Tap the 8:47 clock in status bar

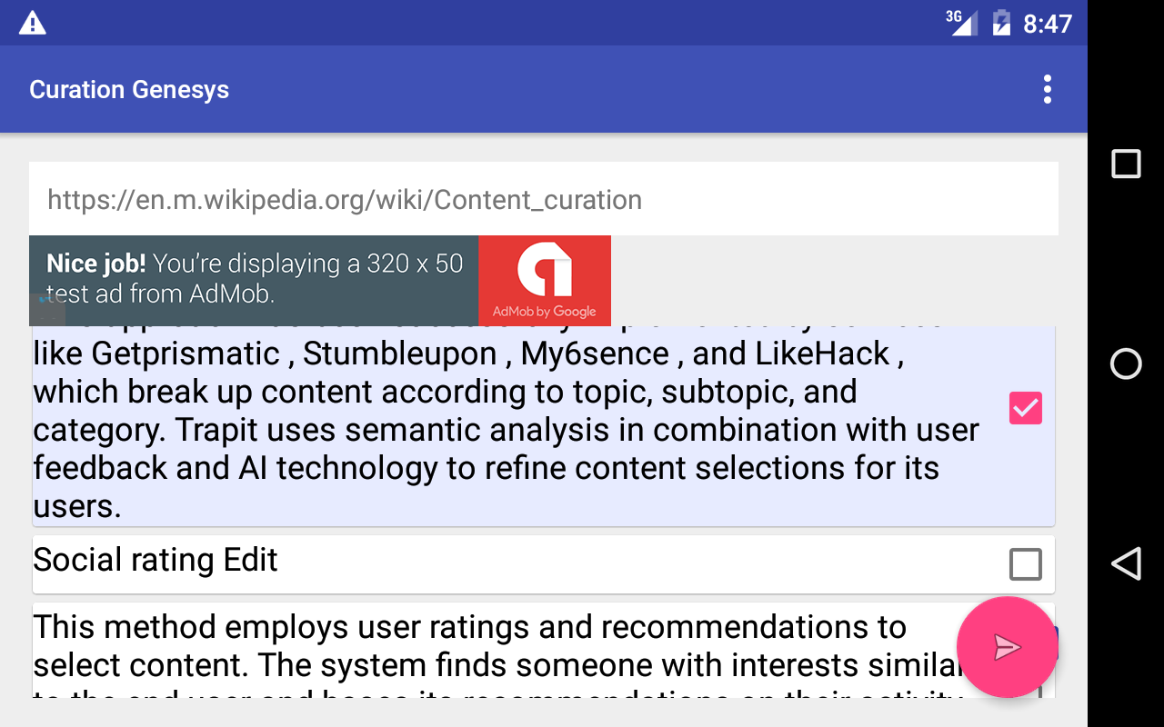pyautogui.click(x=1048, y=24)
